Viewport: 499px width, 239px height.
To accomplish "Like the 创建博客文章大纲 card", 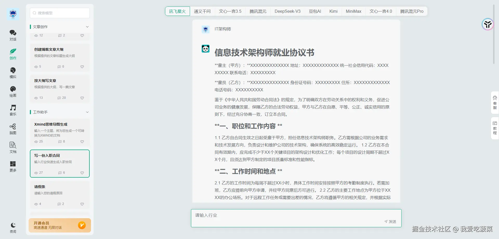I will click(x=82, y=67).
